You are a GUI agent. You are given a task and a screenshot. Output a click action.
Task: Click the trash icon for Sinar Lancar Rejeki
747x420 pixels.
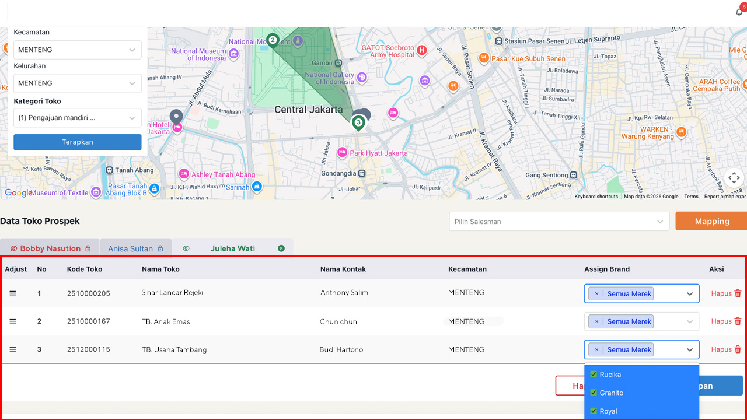coord(738,293)
